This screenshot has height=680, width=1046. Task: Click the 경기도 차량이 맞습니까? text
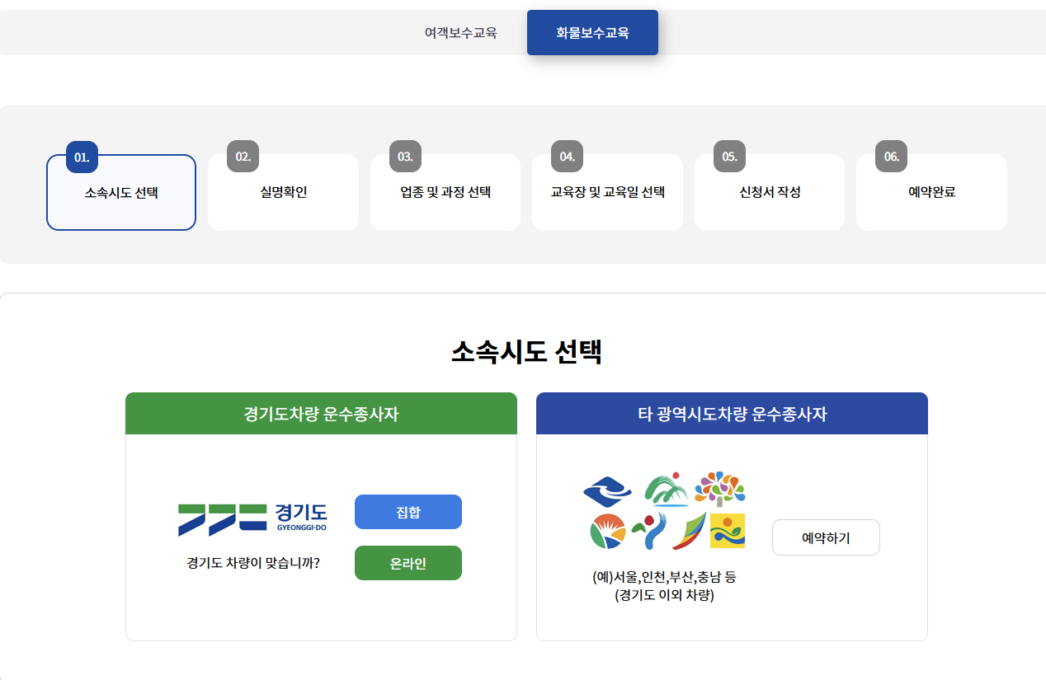[253, 563]
